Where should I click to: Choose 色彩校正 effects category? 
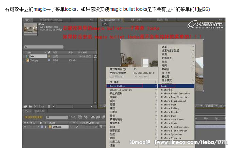pyautogui.click(x=132, y=130)
